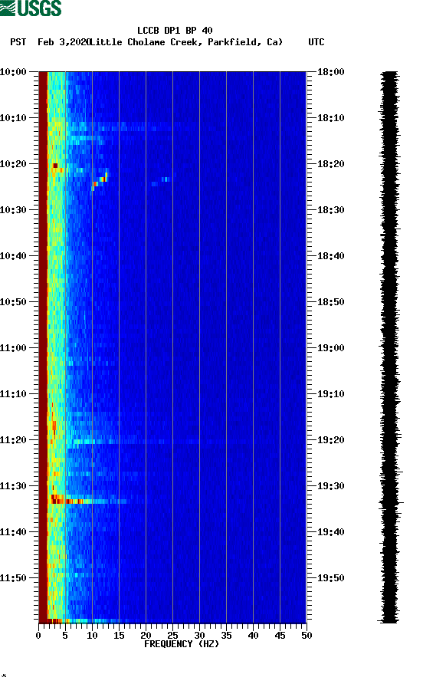Click the 10:50 PST time label
This screenshot has width=423, height=684.
13,302
